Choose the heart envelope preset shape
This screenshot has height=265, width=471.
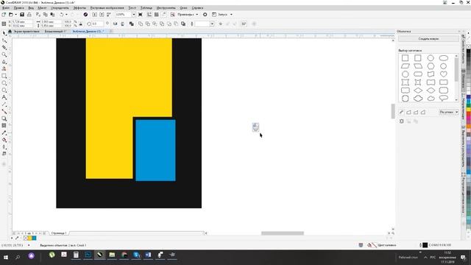pyautogui.click(x=443, y=74)
